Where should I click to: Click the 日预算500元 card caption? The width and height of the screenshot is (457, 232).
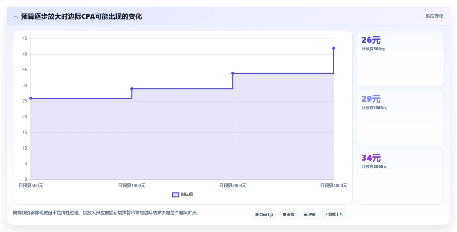click(373, 49)
